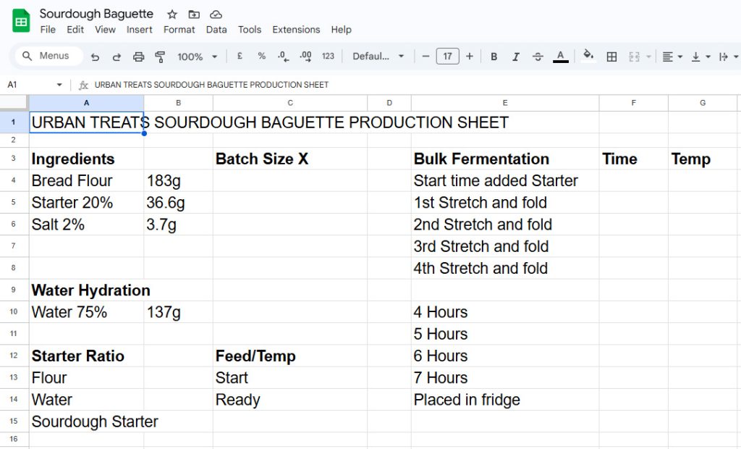This screenshot has height=449, width=741.
Task: Open the Extensions menu
Action: pyautogui.click(x=296, y=30)
